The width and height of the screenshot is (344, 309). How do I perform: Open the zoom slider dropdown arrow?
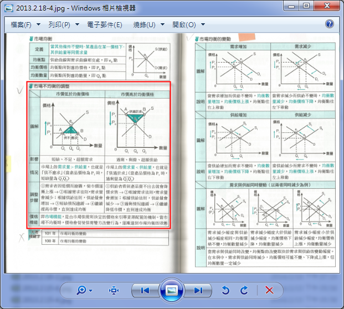pos(91,291)
